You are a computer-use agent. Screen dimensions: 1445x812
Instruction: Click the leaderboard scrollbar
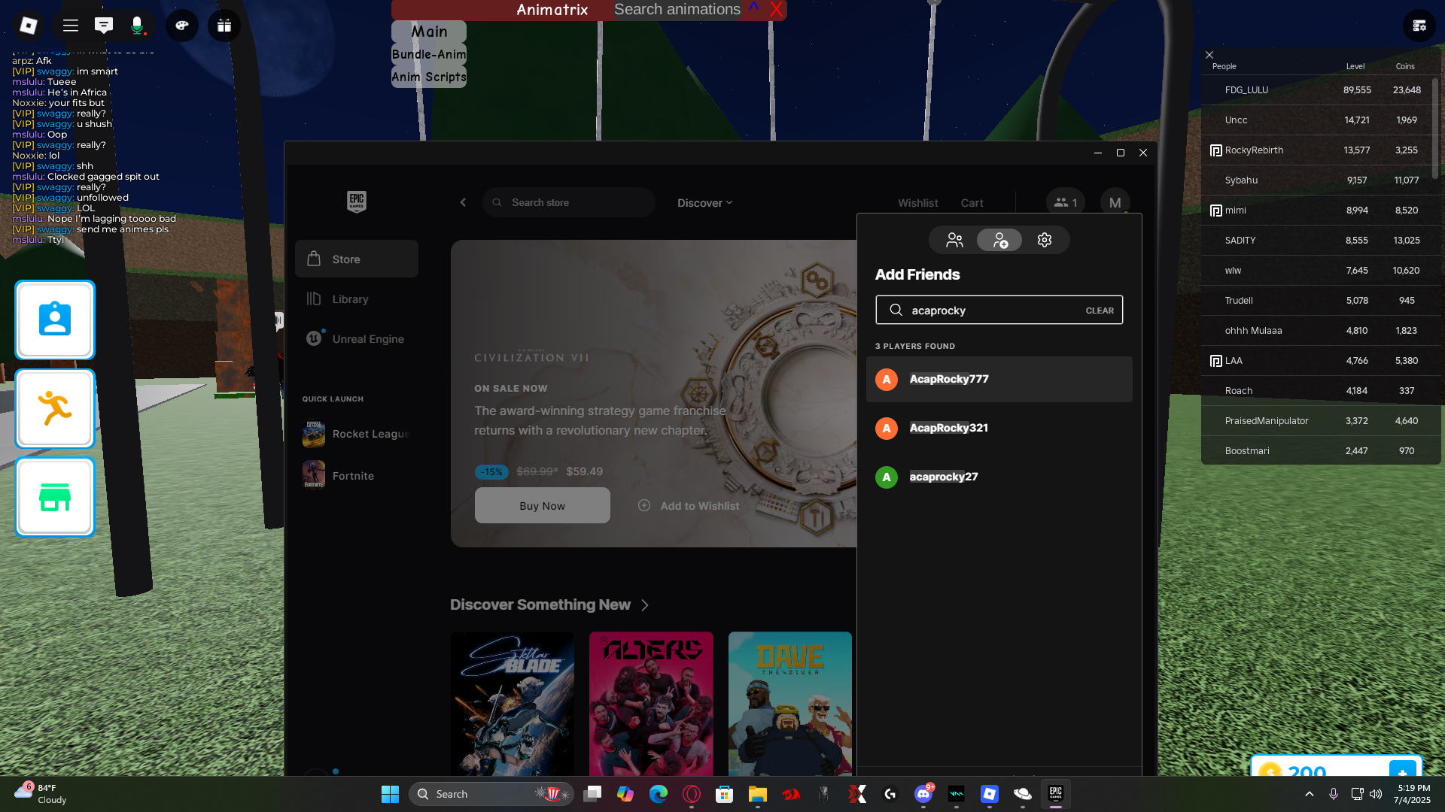(1435, 128)
